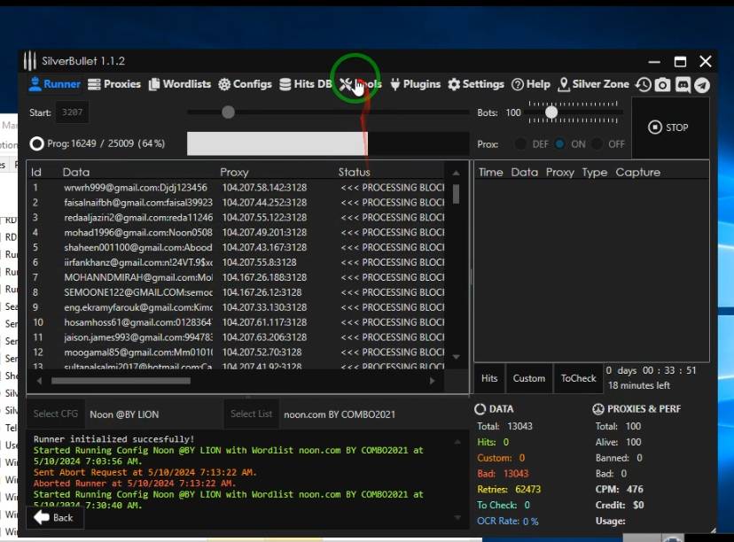Open the Runner tab
The image size is (734, 542).
point(54,84)
